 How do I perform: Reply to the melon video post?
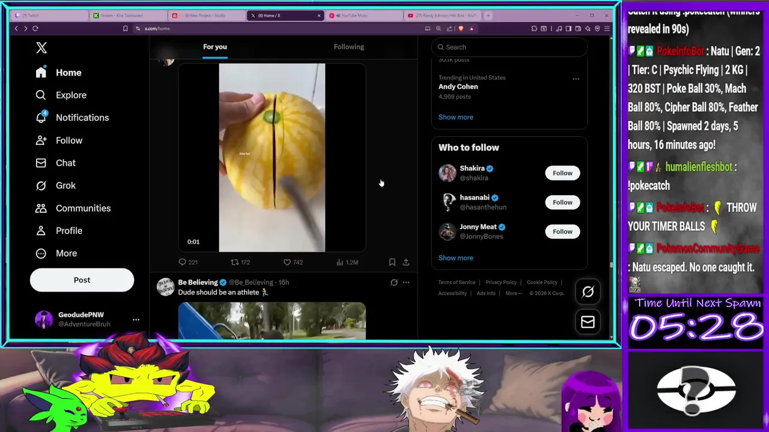point(188,262)
